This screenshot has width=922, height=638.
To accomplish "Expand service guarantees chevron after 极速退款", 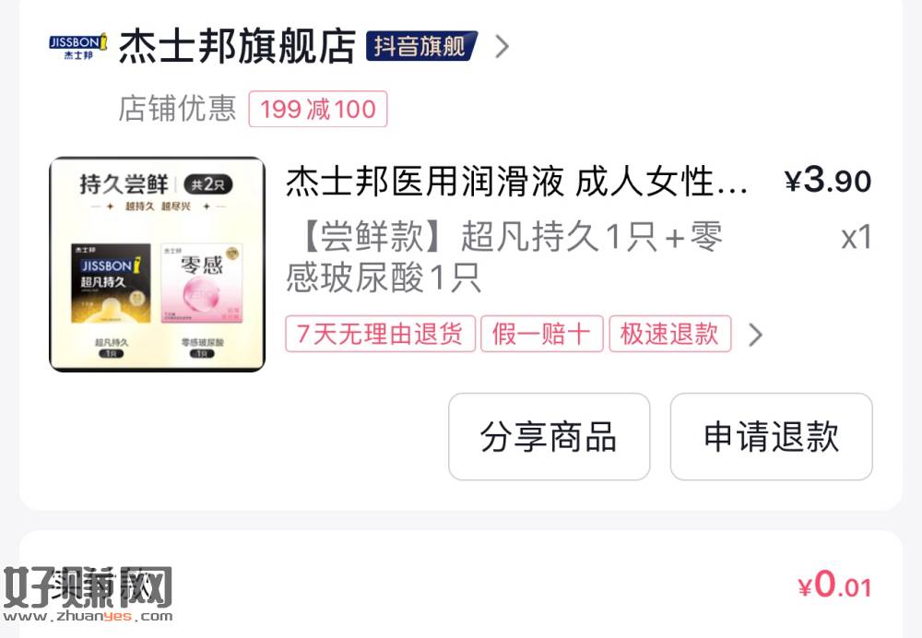I will tap(756, 335).
